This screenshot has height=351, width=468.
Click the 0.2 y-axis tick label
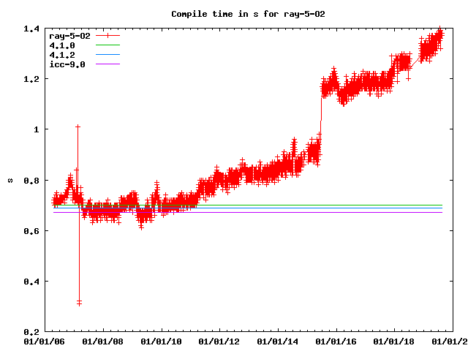tap(31, 332)
